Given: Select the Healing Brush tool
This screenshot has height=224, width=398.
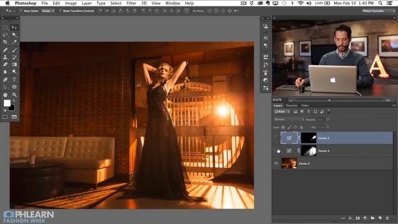Looking at the screenshot, I should [x=6, y=50].
